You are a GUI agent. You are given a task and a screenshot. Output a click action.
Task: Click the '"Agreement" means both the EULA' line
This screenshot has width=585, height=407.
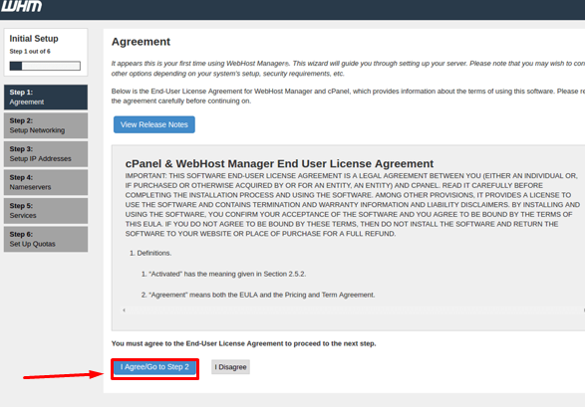click(x=258, y=295)
